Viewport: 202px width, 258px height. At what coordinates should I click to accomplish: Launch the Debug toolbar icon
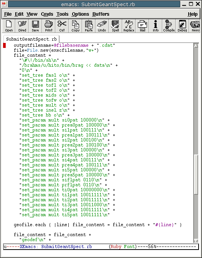coord(182,26)
